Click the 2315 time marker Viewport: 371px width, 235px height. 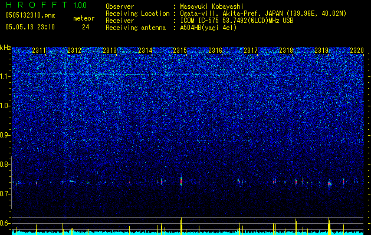[x=180, y=50]
